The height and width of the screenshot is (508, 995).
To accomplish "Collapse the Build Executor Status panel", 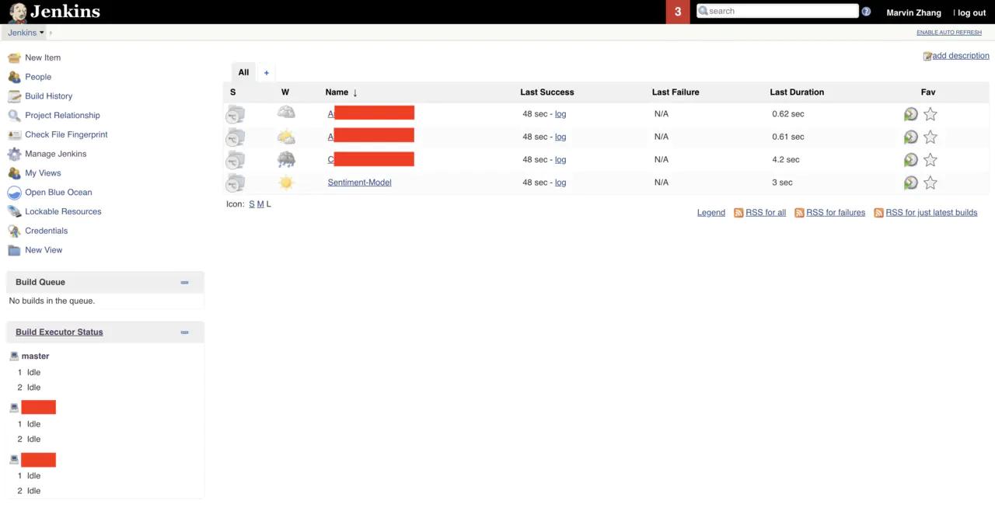I will coord(184,332).
